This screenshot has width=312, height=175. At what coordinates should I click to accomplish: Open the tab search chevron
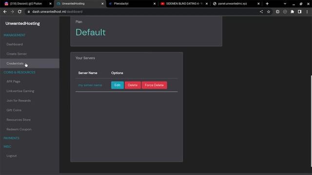[285, 3]
